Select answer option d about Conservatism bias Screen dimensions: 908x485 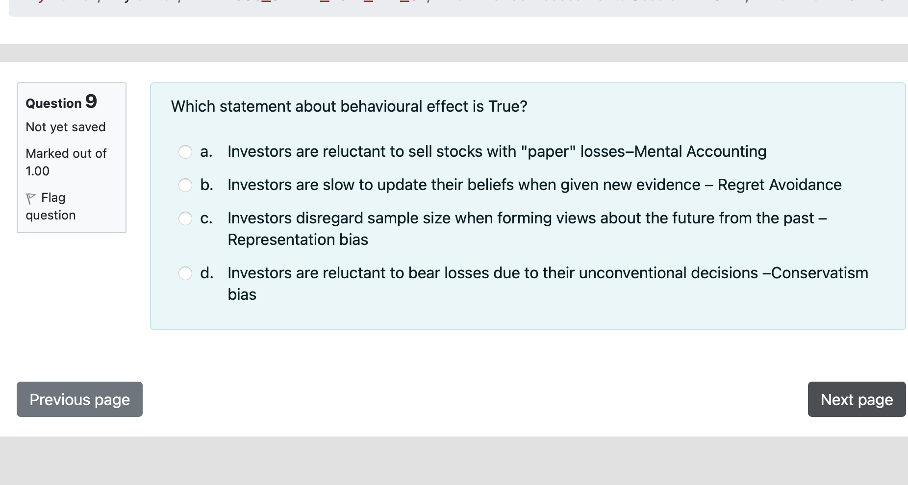pyautogui.click(x=185, y=273)
